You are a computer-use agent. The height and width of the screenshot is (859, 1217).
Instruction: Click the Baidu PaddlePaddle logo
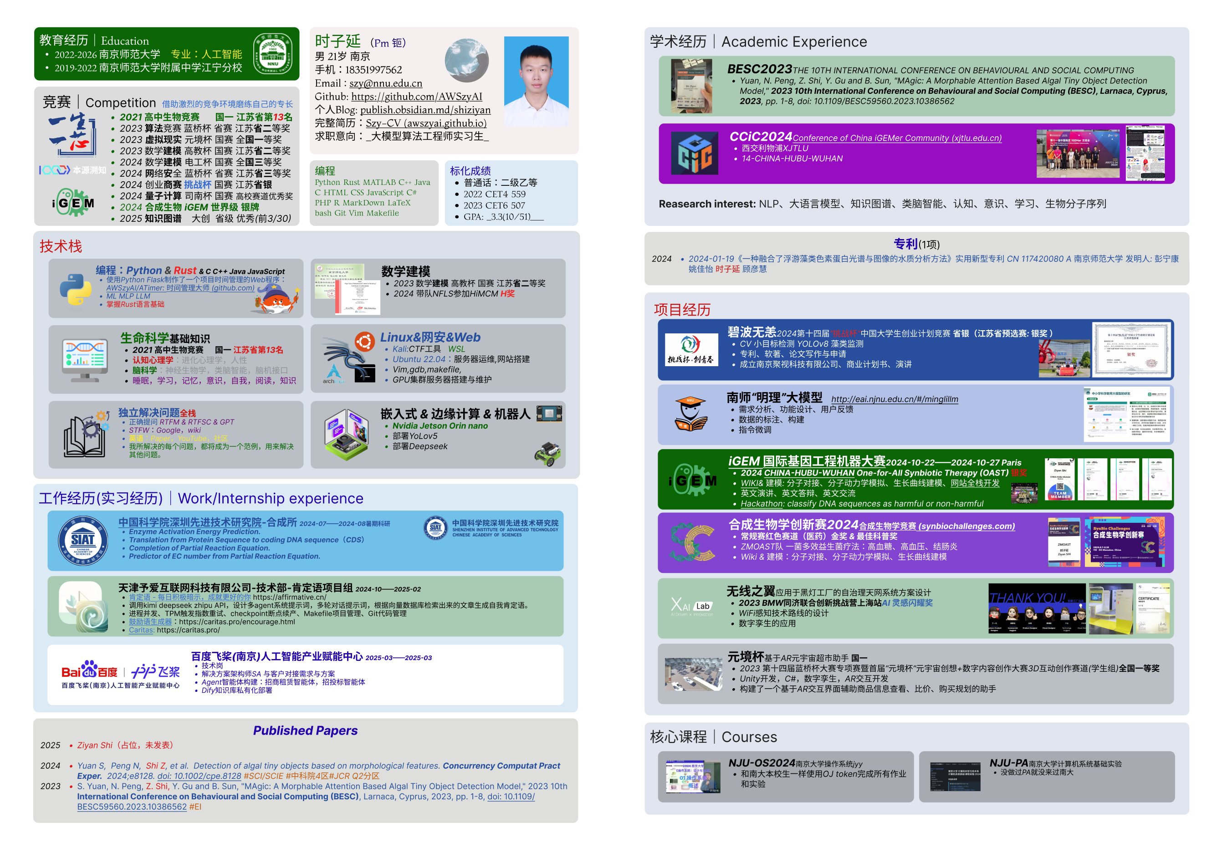120,674
